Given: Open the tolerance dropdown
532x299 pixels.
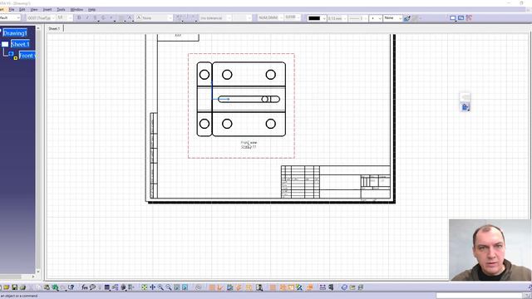Looking at the screenshot, I should point(215,17).
